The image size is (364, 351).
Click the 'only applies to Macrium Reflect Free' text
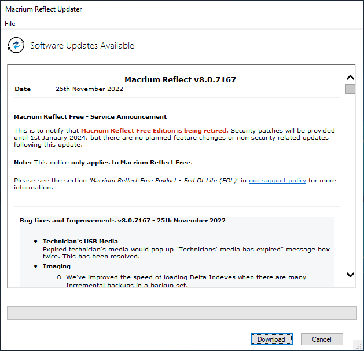coord(131,162)
